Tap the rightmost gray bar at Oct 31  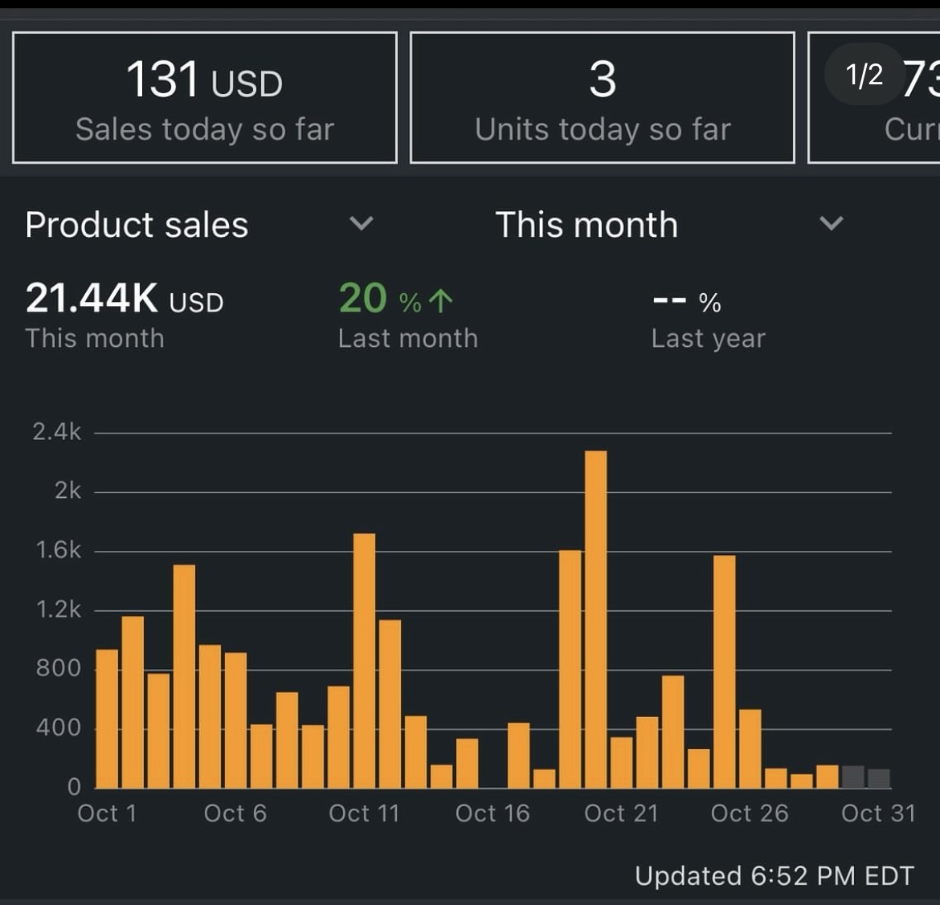(879, 778)
